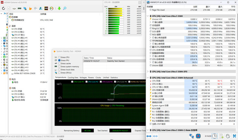Expand the Core Ultra 5 336H: DTS section

148,72
